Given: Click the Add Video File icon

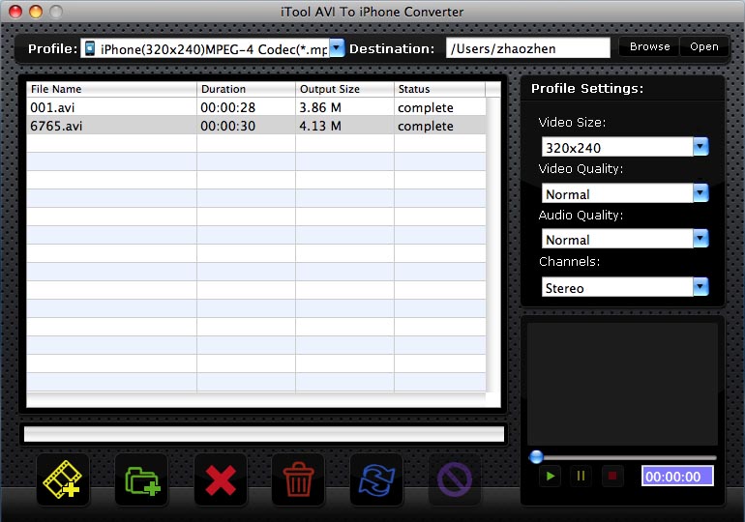Looking at the screenshot, I should click(63, 479).
